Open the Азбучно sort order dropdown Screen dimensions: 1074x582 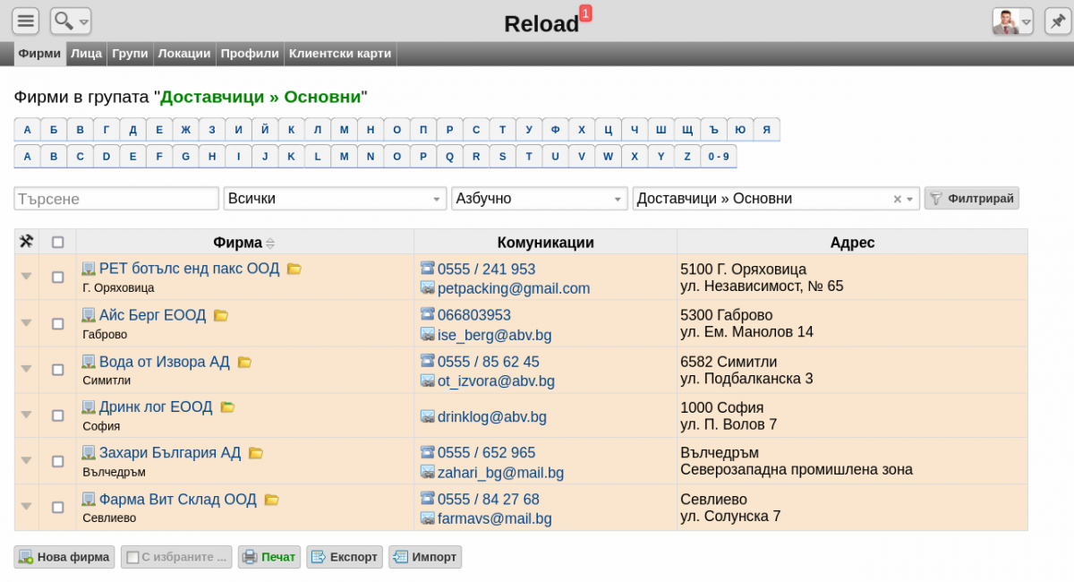[540, 199]
